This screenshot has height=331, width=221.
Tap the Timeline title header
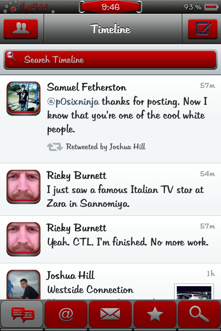click(x=110, y=29)
